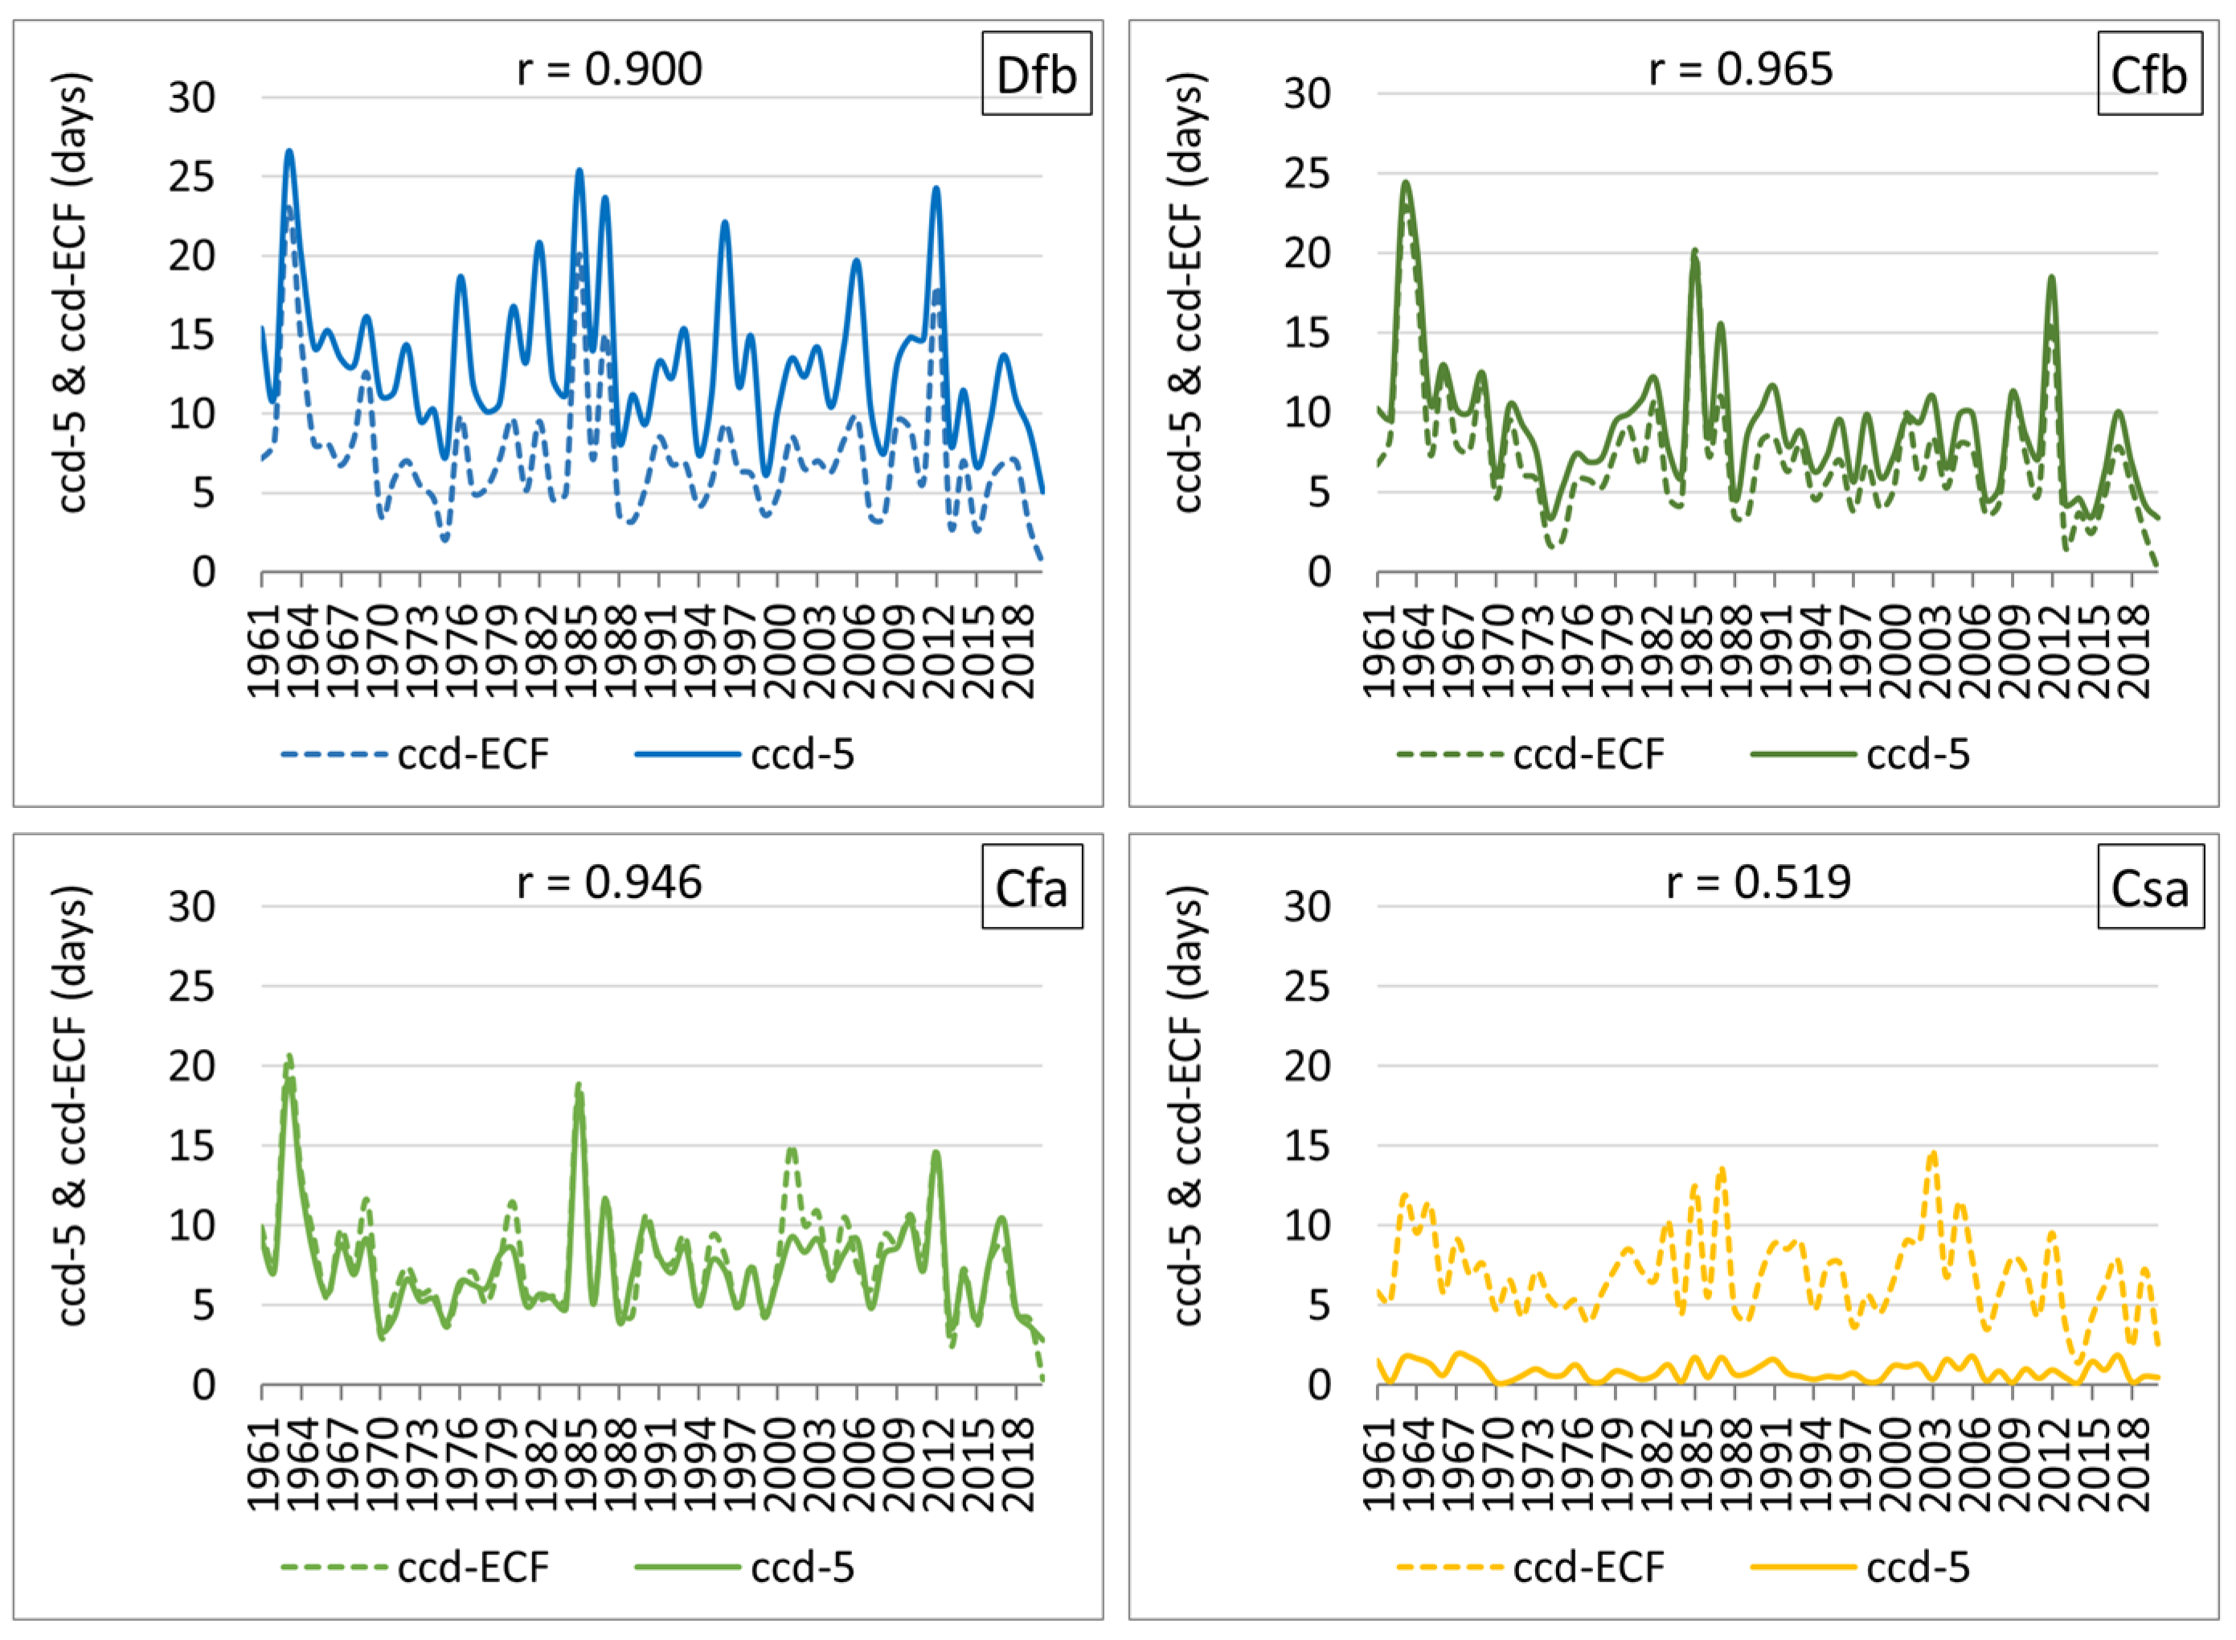Click y-axis value 5 in Cfb chart
The image size is (2236, 1640).
coord(1319,492)
